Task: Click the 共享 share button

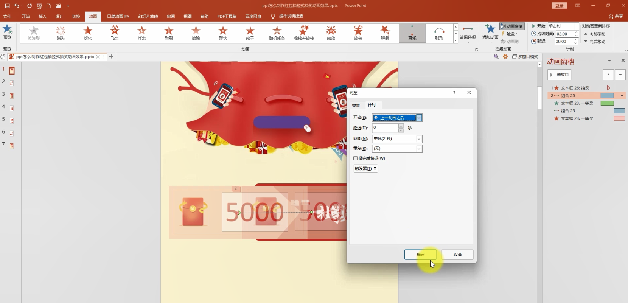Action: [x=616, y=16]
